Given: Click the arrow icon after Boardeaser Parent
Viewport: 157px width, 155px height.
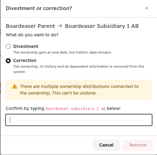Looking at the screenshot, I should pos(60,26).
